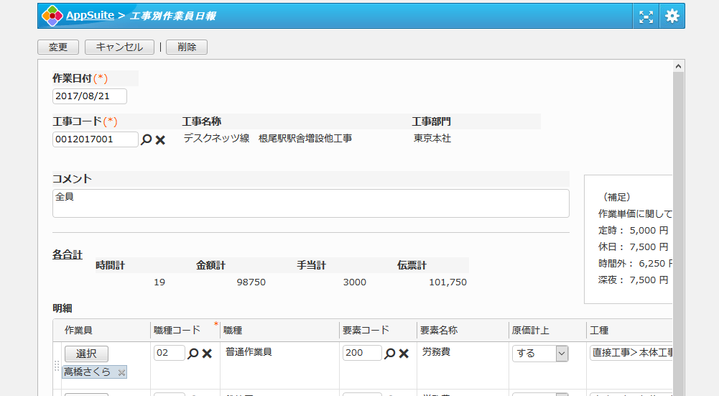Click 選択 button to choose worker

point(86,354)
